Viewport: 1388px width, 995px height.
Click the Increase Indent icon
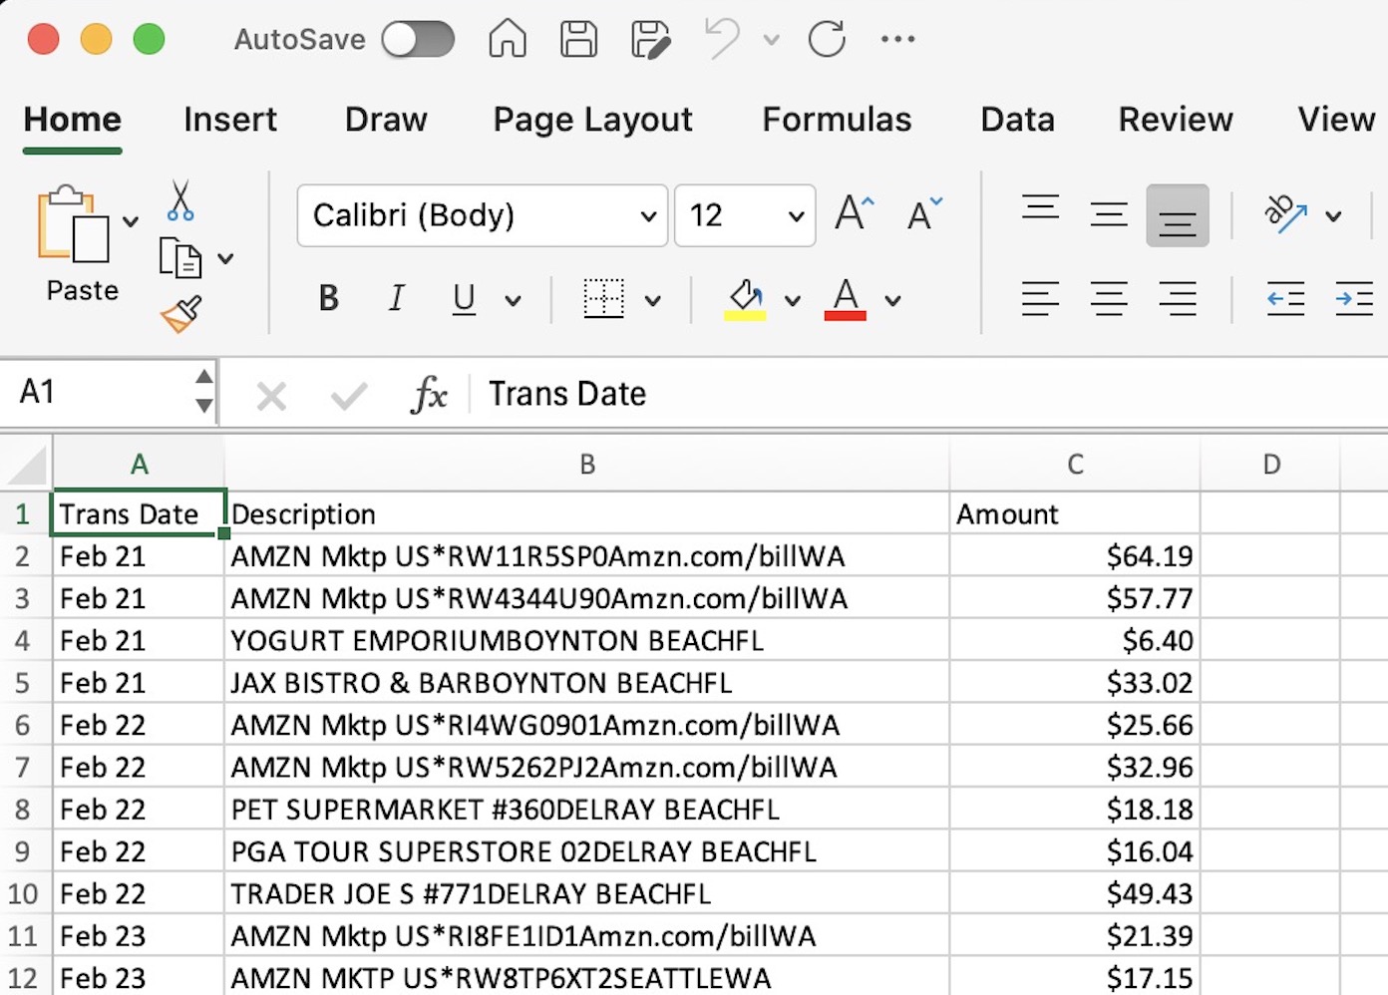pyautogui.click(x=1354, y=299)
